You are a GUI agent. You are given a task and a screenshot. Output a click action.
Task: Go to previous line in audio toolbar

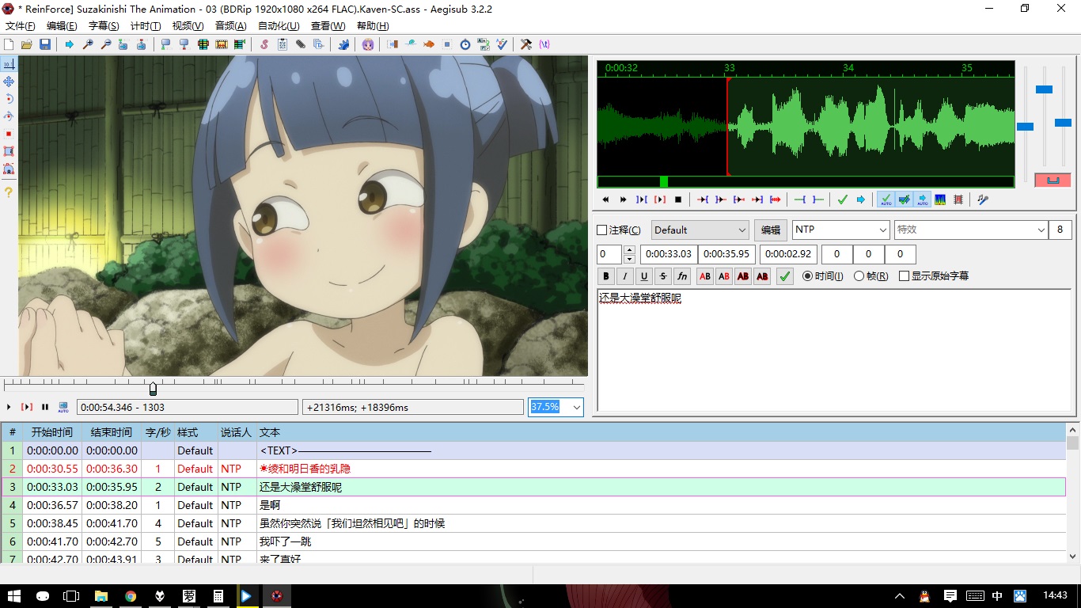coord(605,199)
